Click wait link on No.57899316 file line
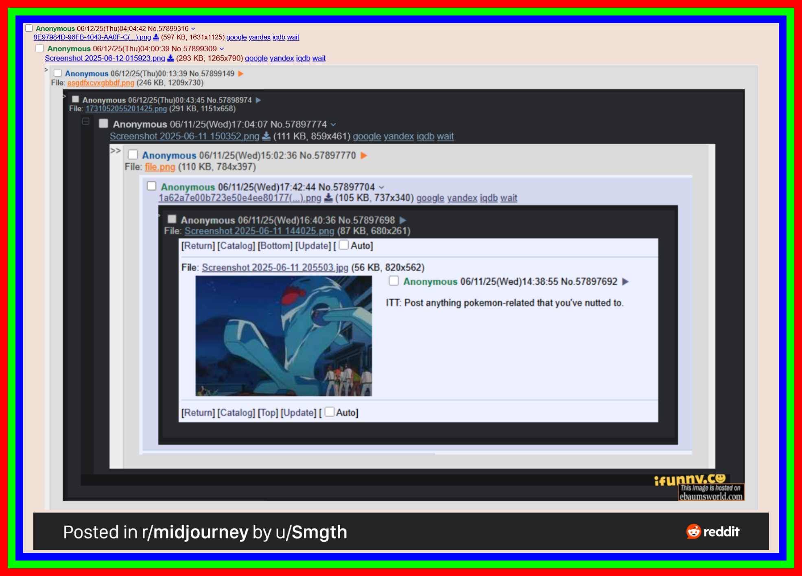The height and width of the screenshot is (576, 802). [293, 37]
